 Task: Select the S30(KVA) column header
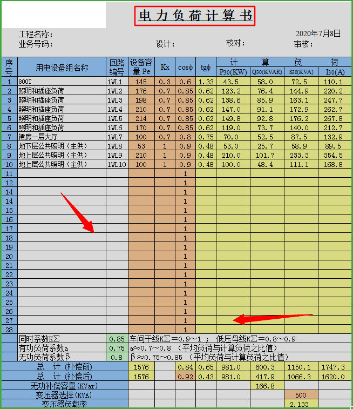click(x=301, y=72)
